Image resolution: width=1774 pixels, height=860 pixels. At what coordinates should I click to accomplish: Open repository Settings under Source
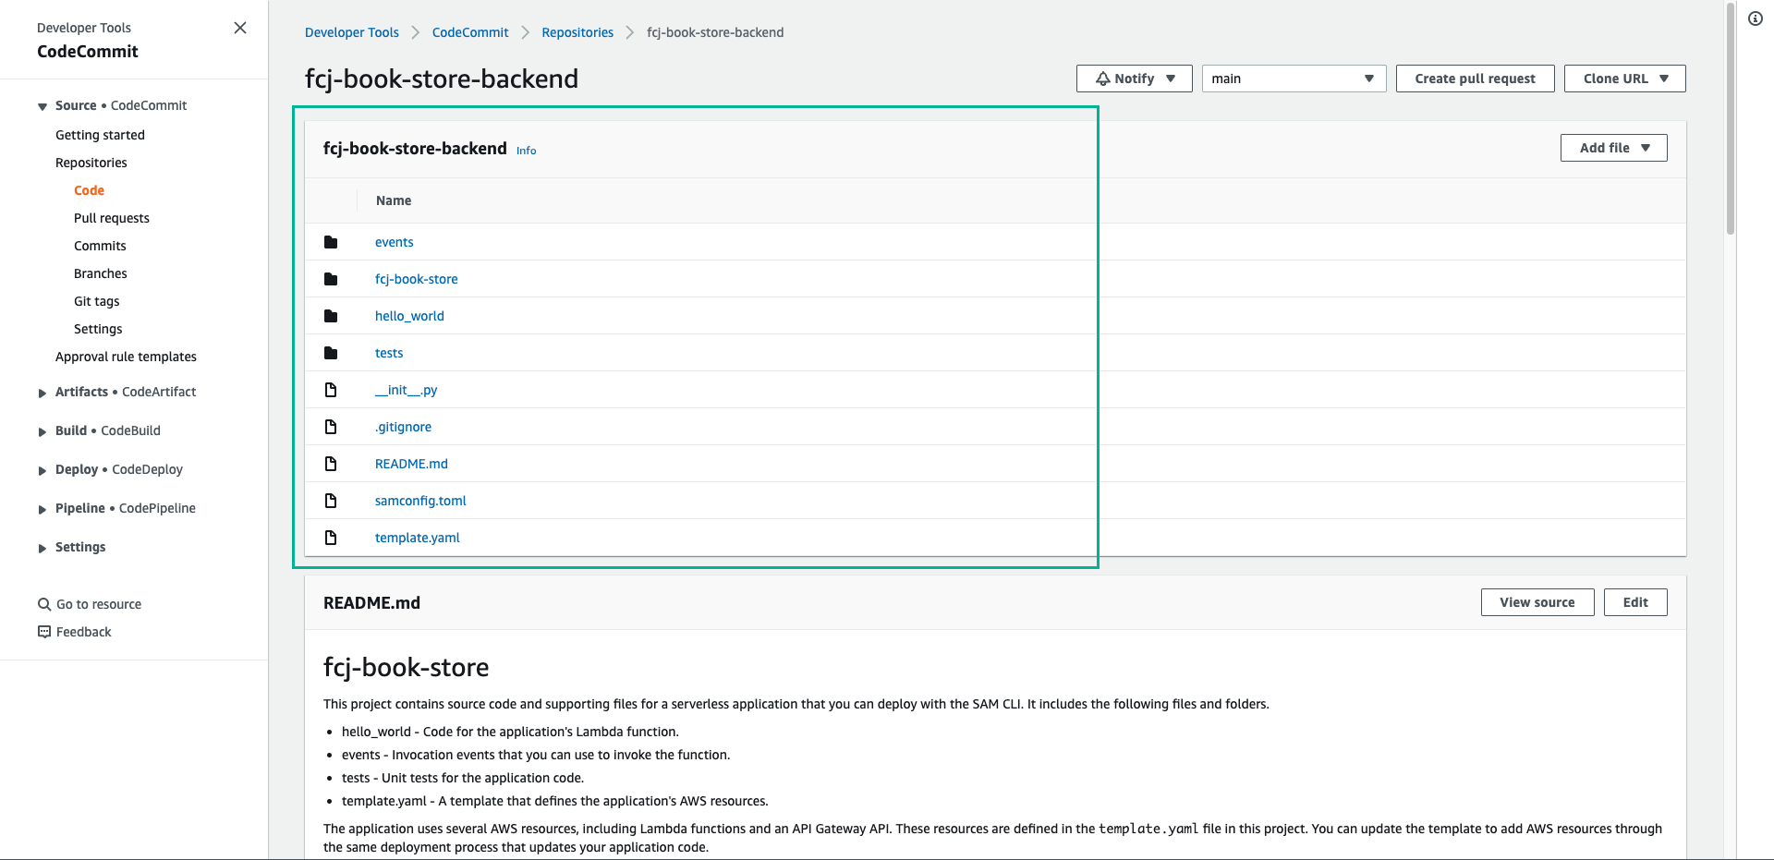[98, 329]
